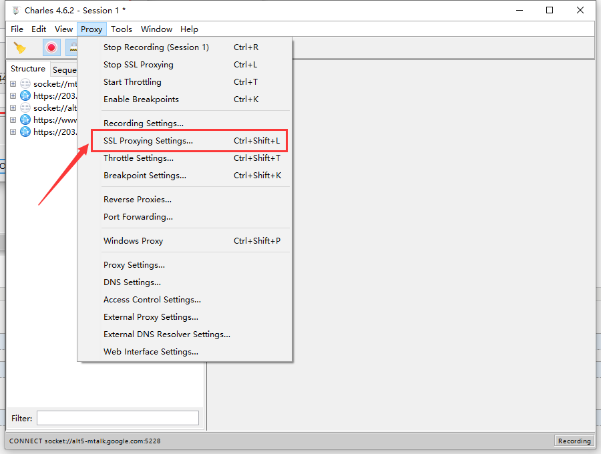Select the https://www tree row
601x454 pixels.
tap(55, 120)
